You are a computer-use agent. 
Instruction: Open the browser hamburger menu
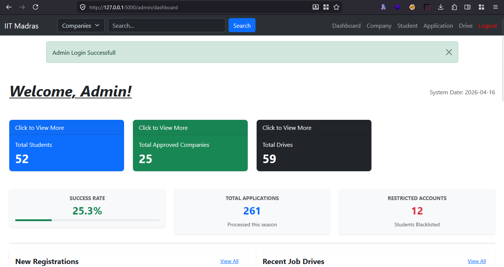[495, 7]
